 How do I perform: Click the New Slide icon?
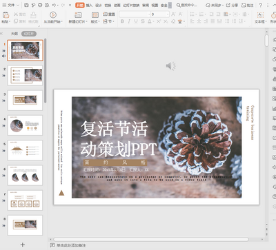(78, 15)
